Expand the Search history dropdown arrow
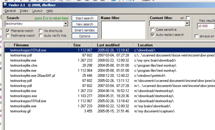 (x=66, y=24)
